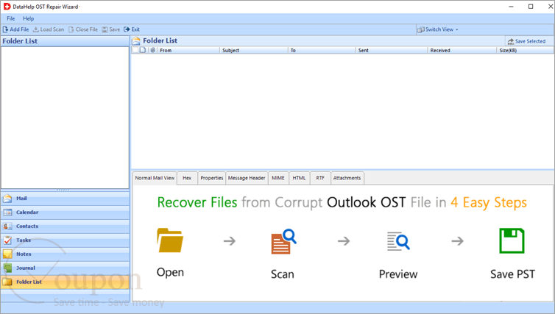The image size is (555, 314).
Task: Click the Close File toolbar button
Action: click(x=83, y=29)
